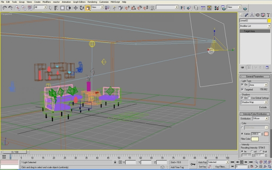The image size is (272, 170).
Task: Toggle the selection lock padlock icon
Action: pos(115,162)
